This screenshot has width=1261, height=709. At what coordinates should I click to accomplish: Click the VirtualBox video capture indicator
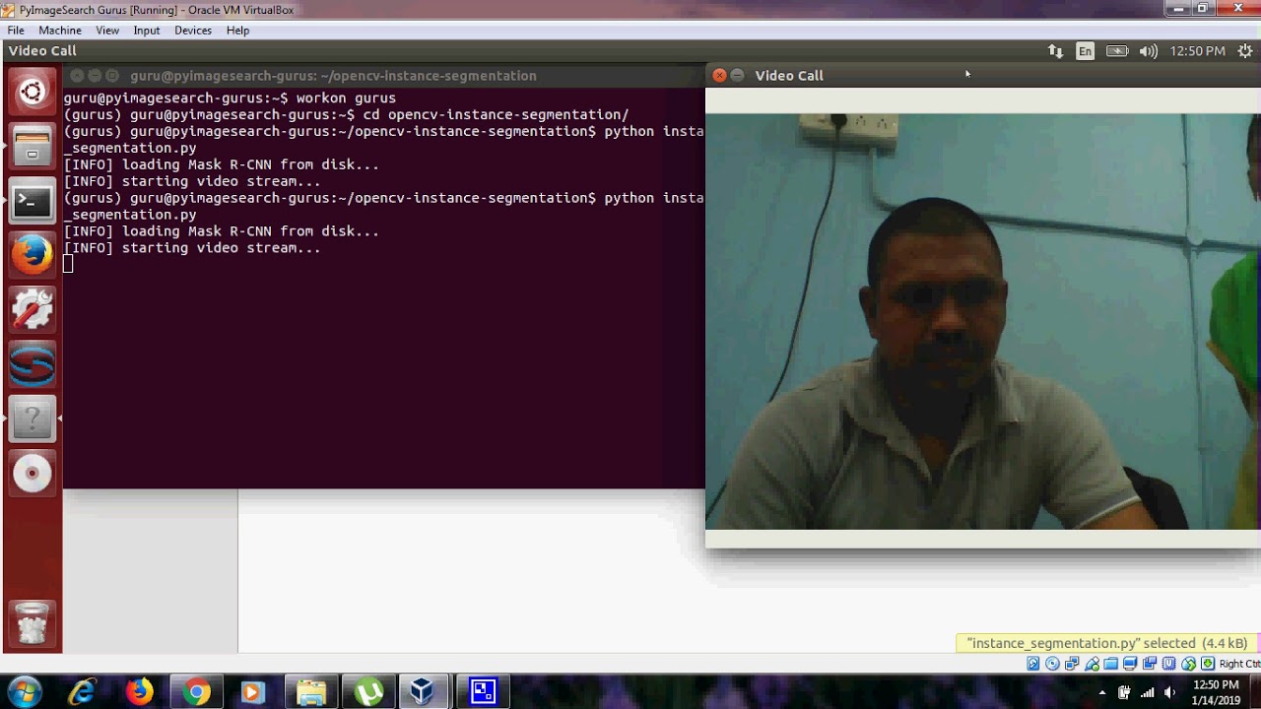pyautogui.click(x=1150, y=664)
